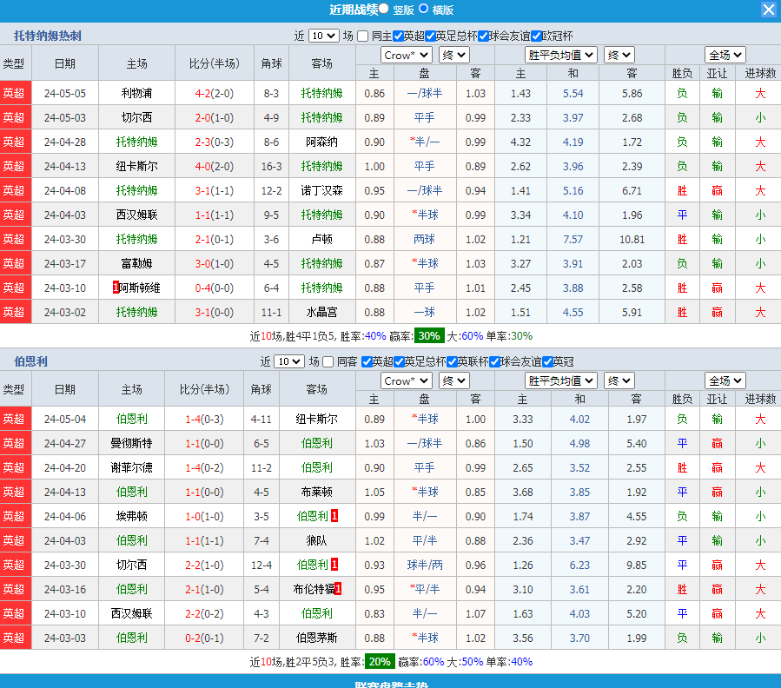Click the 0-2(0-1) score against 伯恩茅斯
Image resolution: width=781 pixels, height=688 pixels.
204,638
